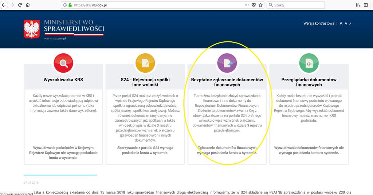Click the browser Forward arrow button

tap(12, 5)
